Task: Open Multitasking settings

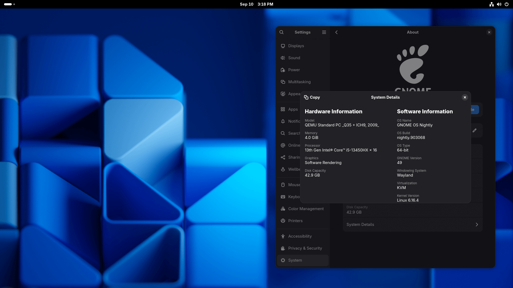Action: 300,82
